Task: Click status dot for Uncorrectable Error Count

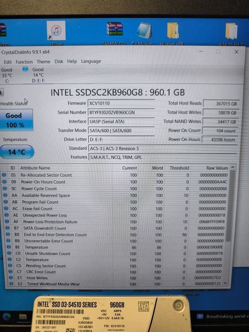Action: [8, 240]
